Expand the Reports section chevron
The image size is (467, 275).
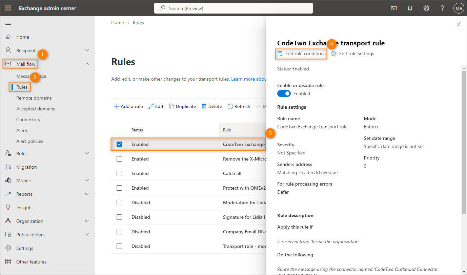pyautogui.click(x=87, y=194)
